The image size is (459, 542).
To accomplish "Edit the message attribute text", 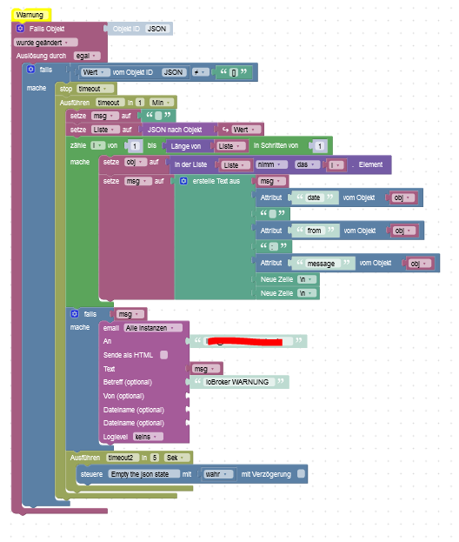I will click(321, 264).
